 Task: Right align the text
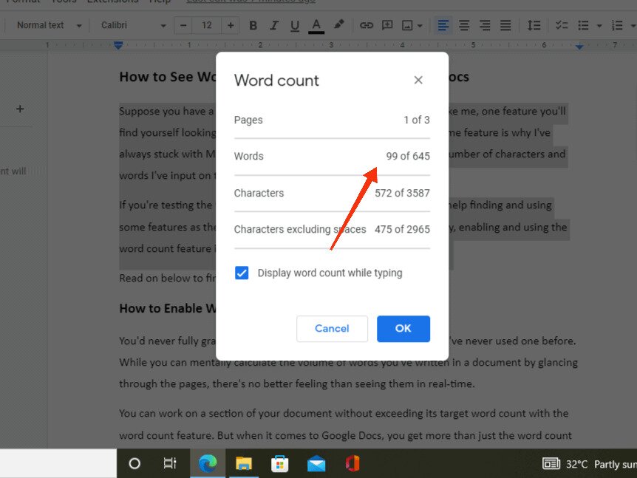tap(485, 26)
